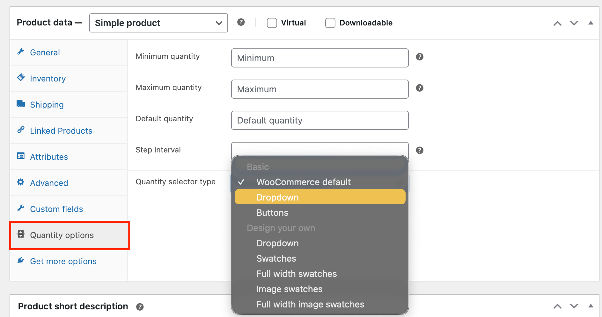Image resolution: width=602 pixels, height=317 pixels.
Task: Enable the Virtual checkbox
Action: click(x=271, y=23)
